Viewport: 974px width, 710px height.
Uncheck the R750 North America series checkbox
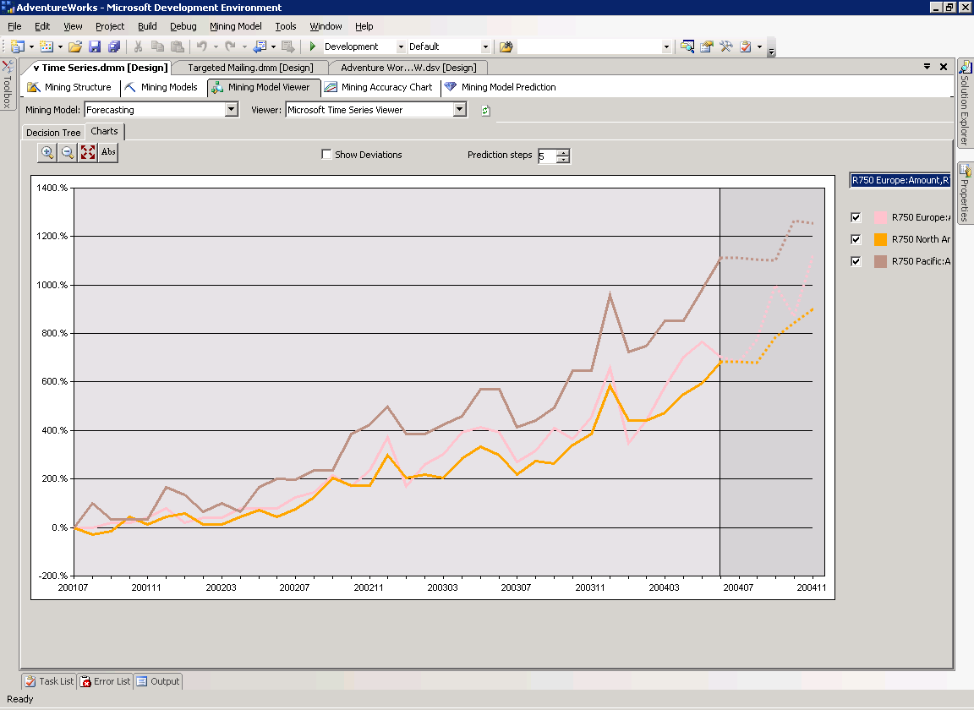click(856, 239)
